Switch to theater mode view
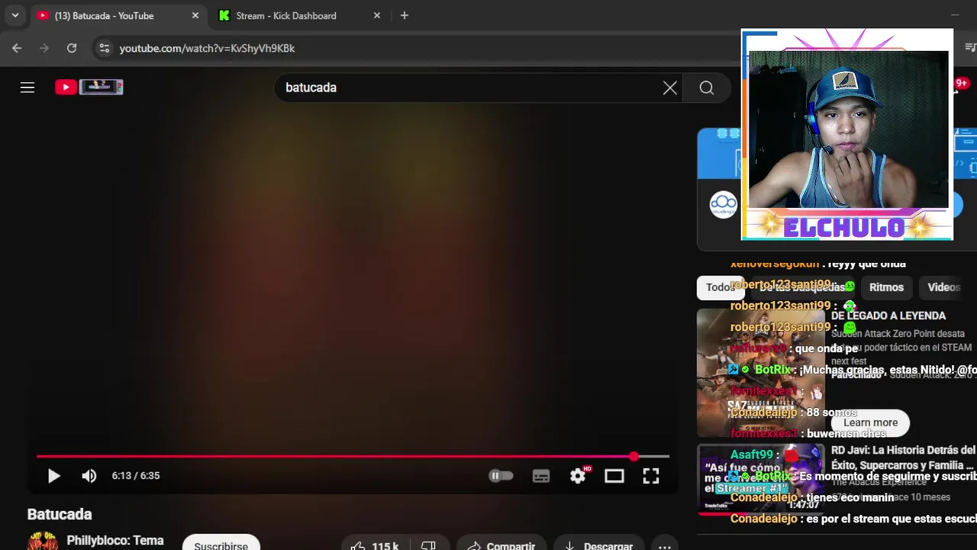The width and height of the screenshot is (977, 550). pyautogui.click(x=614, y=476)
